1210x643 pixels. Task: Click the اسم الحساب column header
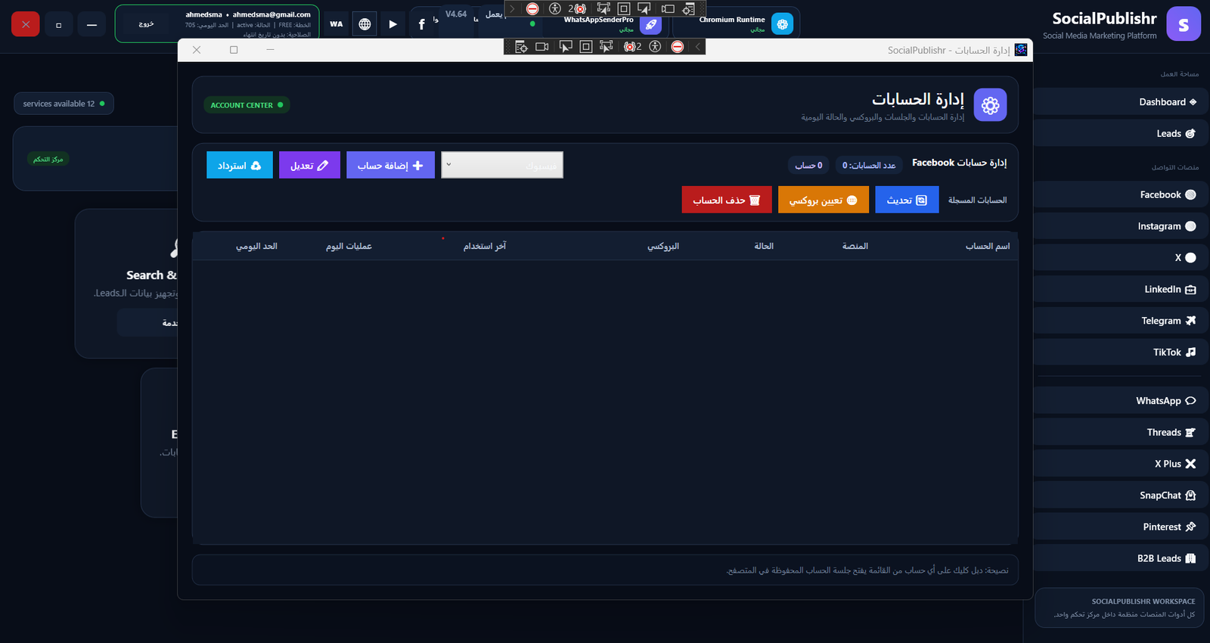(987, 247)
